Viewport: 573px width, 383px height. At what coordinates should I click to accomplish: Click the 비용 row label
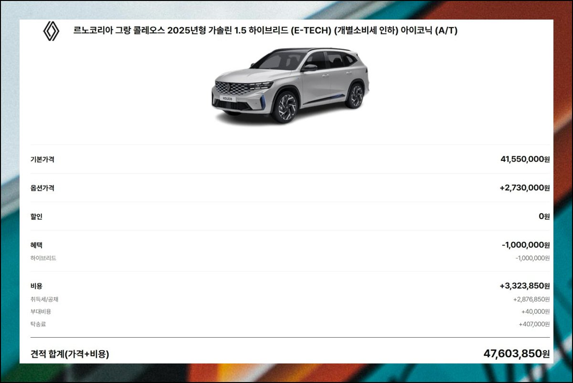(36, 286)
